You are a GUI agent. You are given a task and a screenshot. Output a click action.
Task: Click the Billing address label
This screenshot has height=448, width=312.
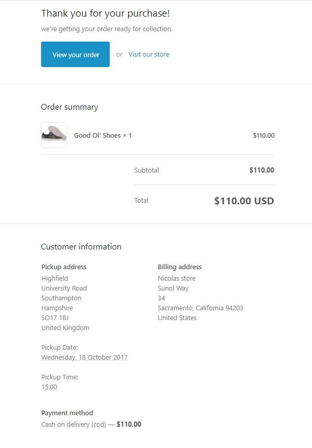pyautogui.click(x=179, y=267)
